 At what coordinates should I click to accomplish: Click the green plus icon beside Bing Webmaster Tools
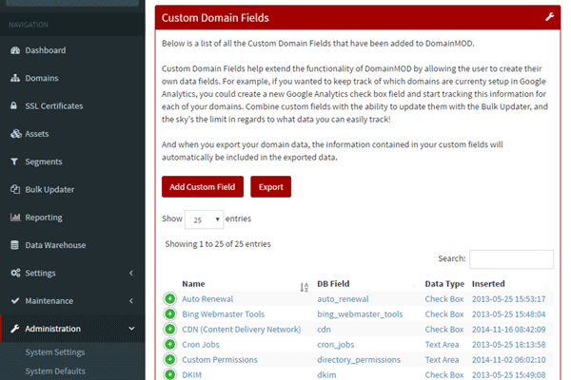169,314
